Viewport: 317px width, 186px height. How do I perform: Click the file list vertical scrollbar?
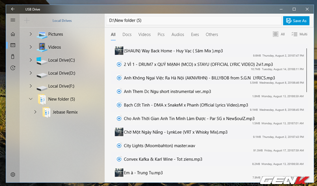click(307, 70)
